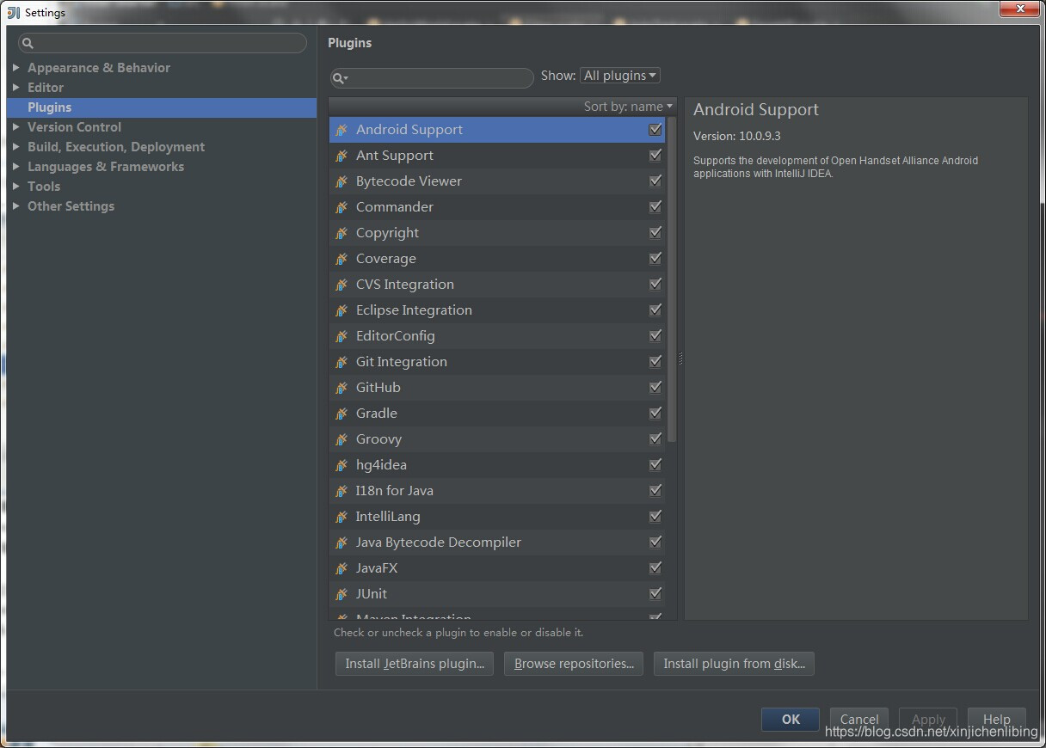Select the Languages & Frameworks category
This screenshot has width=1046, height=748.
coord(106,167)
